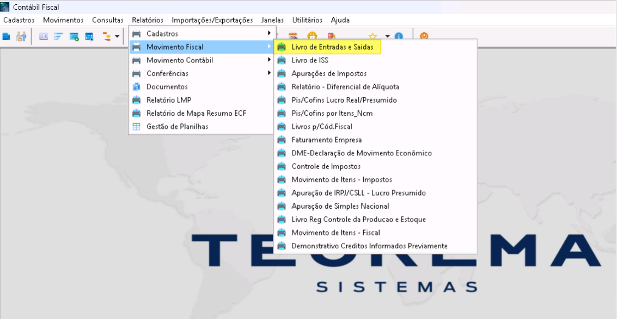Choose Relatório de Mapa Resumo ECF
Image resolution: width=617 pixels, height=319 pixels.
point(201,113)
